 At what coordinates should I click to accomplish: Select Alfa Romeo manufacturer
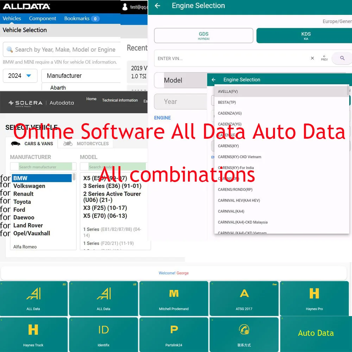pyautogui.click(x=25, y=247)
